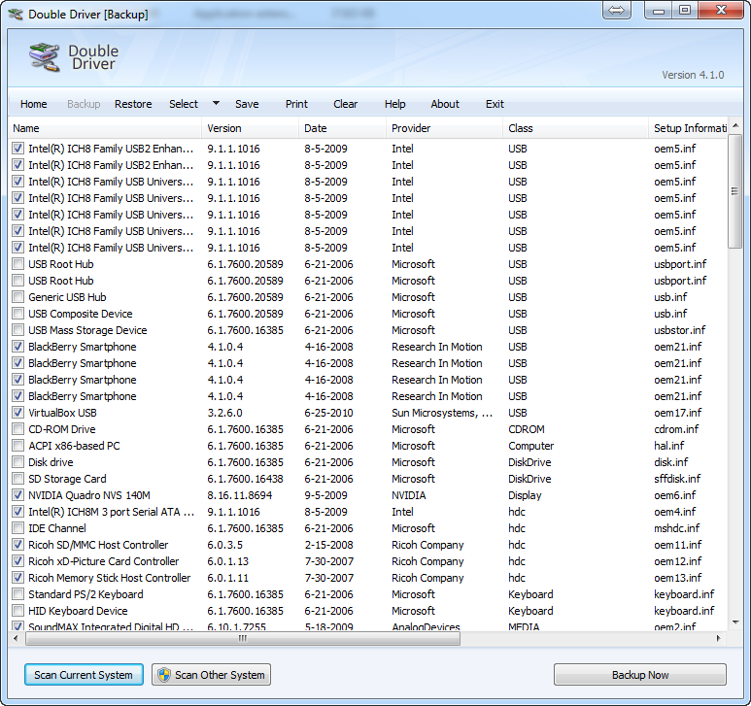Select the Generic USB Hub row name
Viewport: 751px width, 706px height.
tap(67, 297)
